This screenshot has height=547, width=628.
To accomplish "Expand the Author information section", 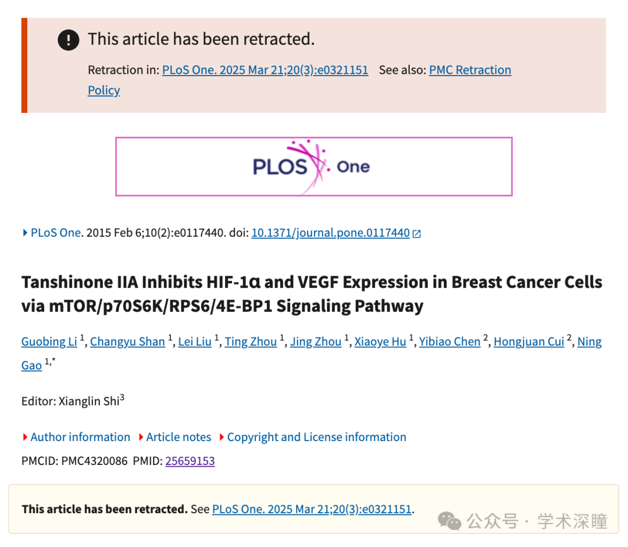I will (76, 437).
